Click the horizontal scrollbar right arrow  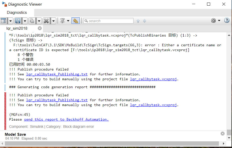[x=224, y=143]
